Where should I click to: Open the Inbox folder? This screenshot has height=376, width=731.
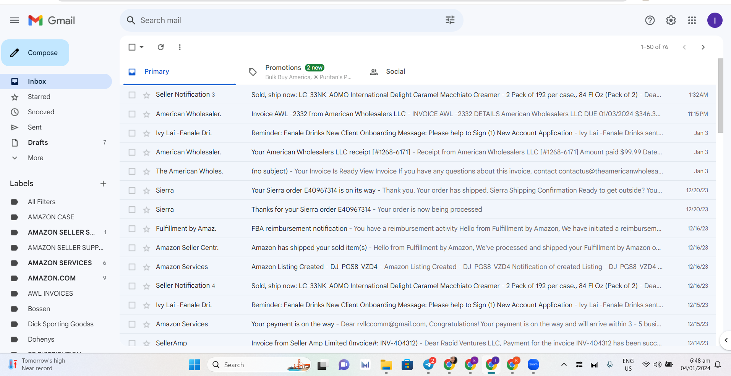coord(56,81)
